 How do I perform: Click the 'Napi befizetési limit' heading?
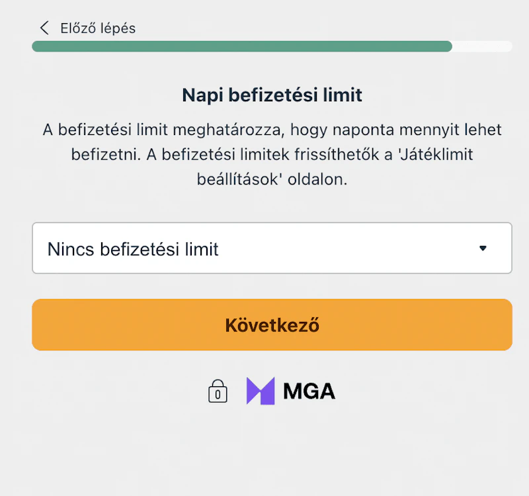(x=272, y=95)
